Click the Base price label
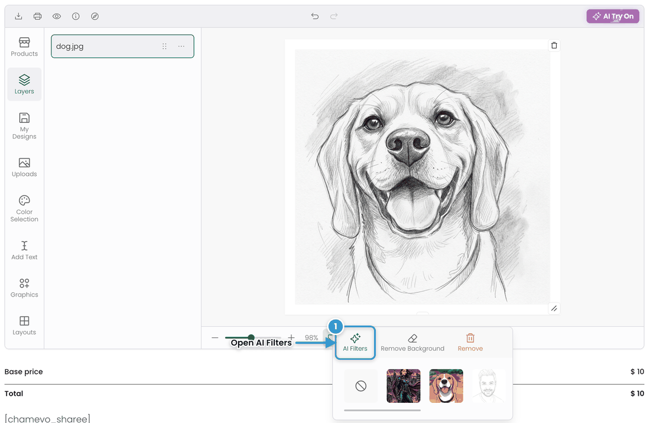Screen dimensions: 650x423 tap(24, 372)
